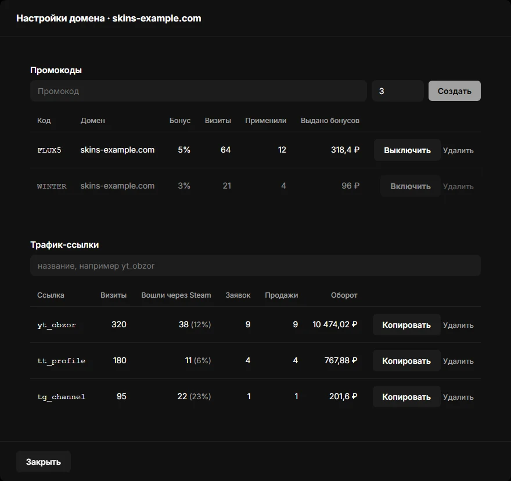Copy the tg_channel traffic link
This screenshot has width=511, height=481.
(406, 397)
